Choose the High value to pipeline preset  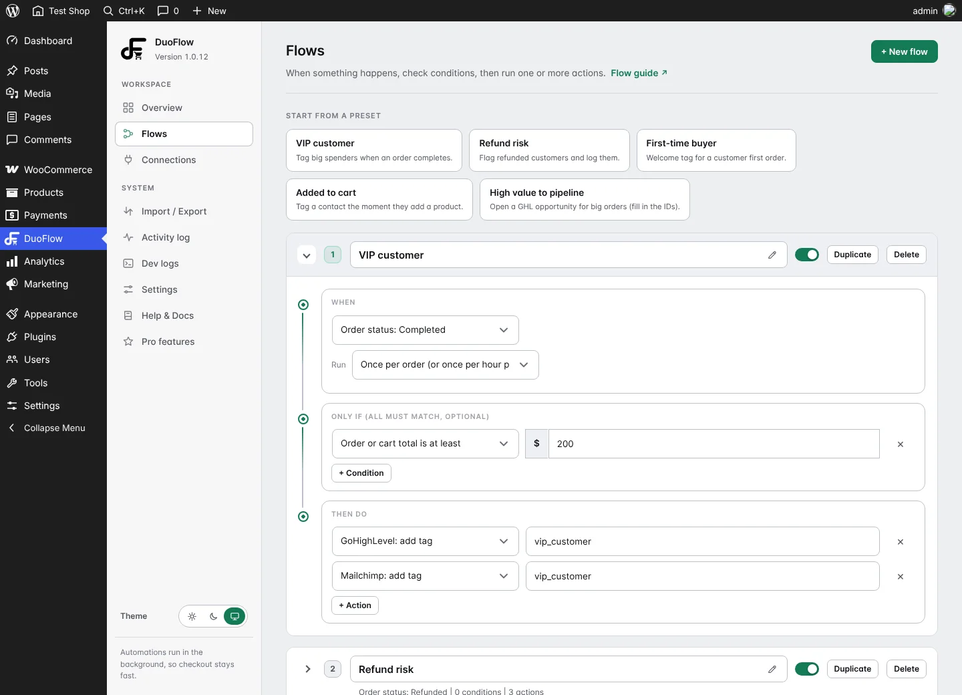pos(585,199)
